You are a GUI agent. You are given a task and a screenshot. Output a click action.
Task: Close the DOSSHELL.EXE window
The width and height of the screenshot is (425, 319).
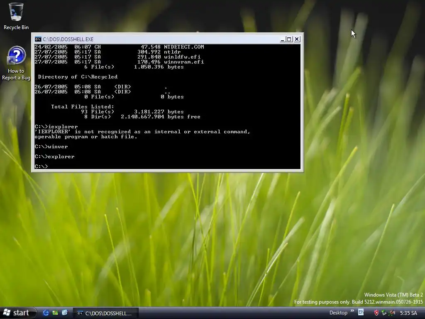click(297, 39)
